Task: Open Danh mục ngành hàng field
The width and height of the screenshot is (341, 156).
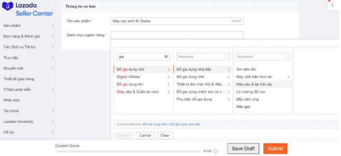Action: 177,35
